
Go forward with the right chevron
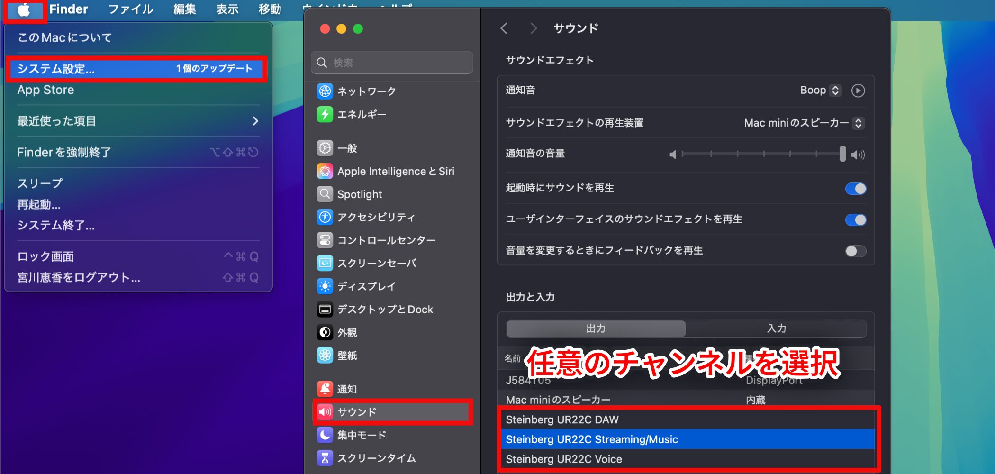pyautogui.click(x=534, y=28)
